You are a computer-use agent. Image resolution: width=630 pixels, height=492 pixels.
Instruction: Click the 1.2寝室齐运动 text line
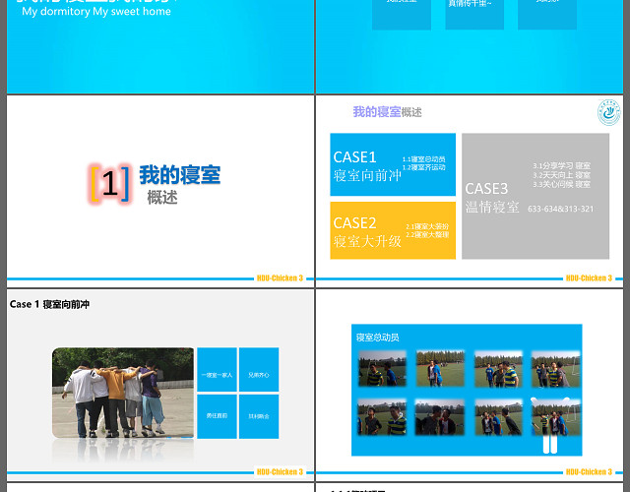pos(423,167)
